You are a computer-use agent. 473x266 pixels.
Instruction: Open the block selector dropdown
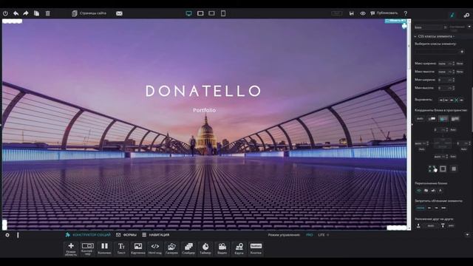coord(431,27)
